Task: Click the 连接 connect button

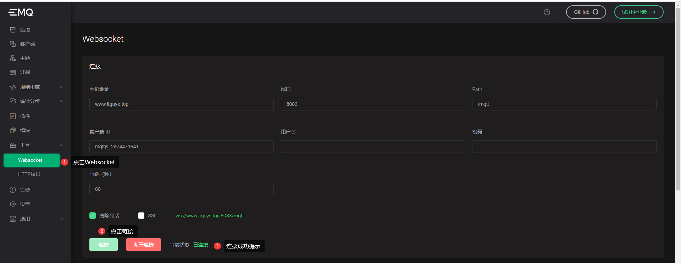Action: [104, 245]
